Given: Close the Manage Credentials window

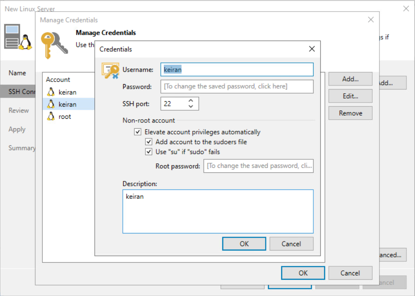Looking at the screenshot, I should 371,20.
